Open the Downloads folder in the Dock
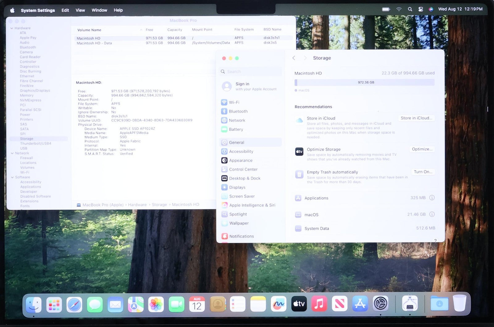 click(x=439, y=304)
